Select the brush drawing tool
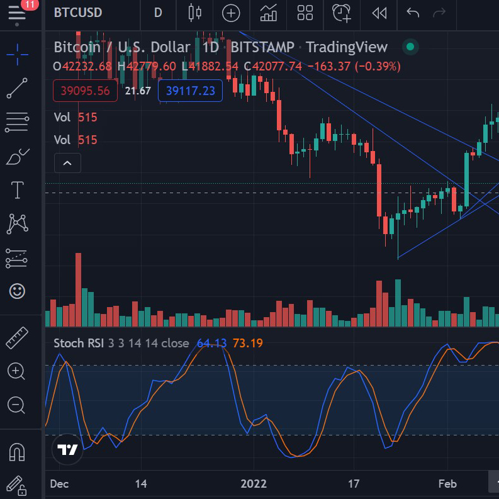499x499 pixels. (17, 156)
